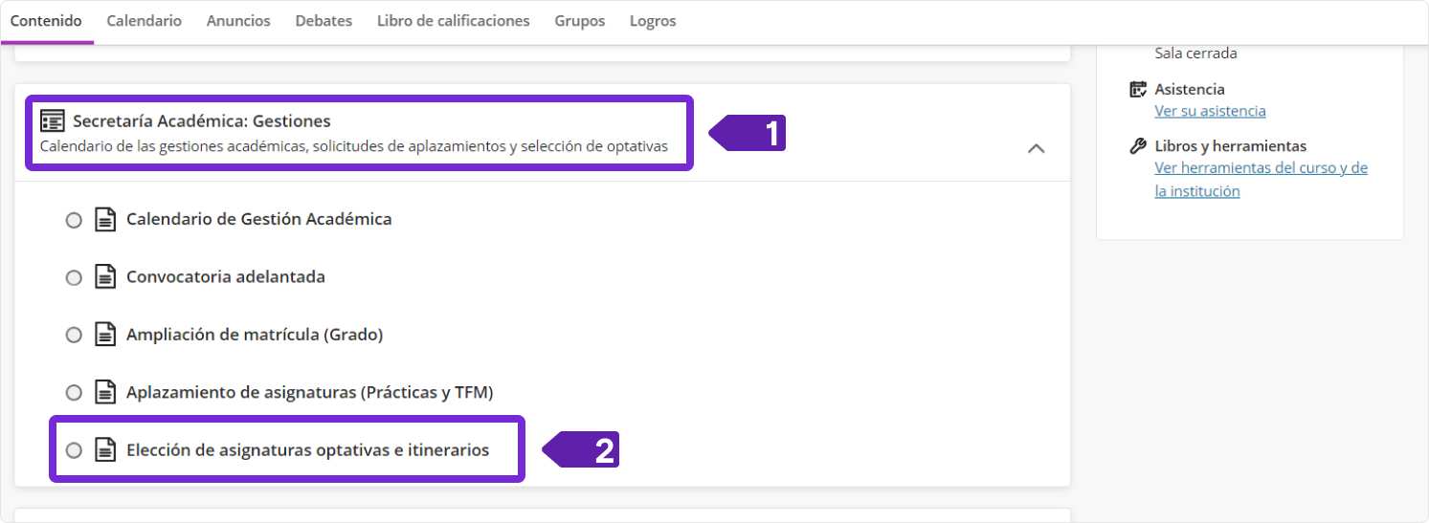Switch to Libro de calificaciones tab

(x=453, y=21)
